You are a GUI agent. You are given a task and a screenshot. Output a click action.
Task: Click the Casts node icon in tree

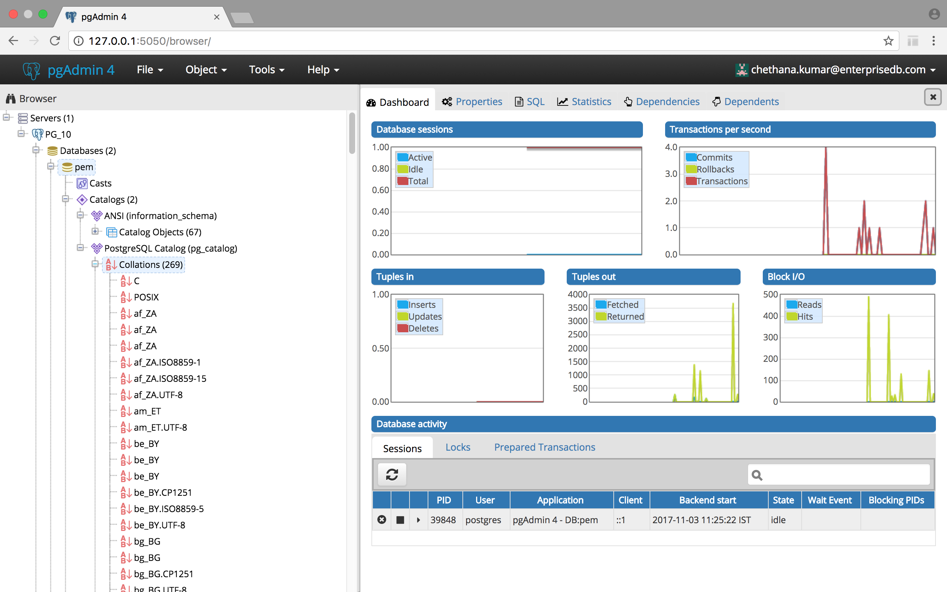point(82,183)
